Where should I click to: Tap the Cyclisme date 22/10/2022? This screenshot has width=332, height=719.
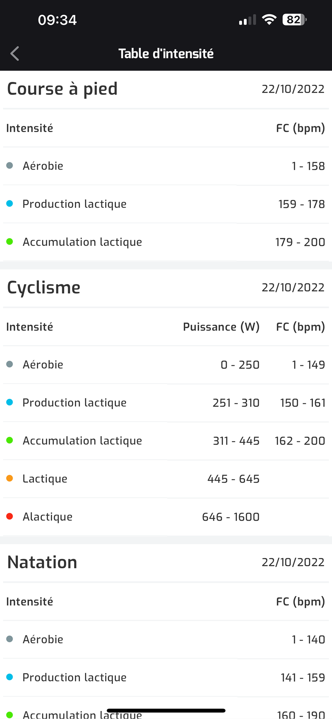(x=293, y=288)
